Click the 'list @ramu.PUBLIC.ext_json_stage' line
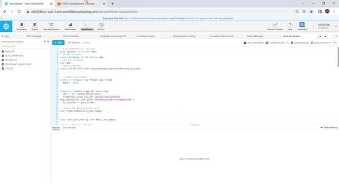The width and height of the screenshot is (339, 191). 81,111
